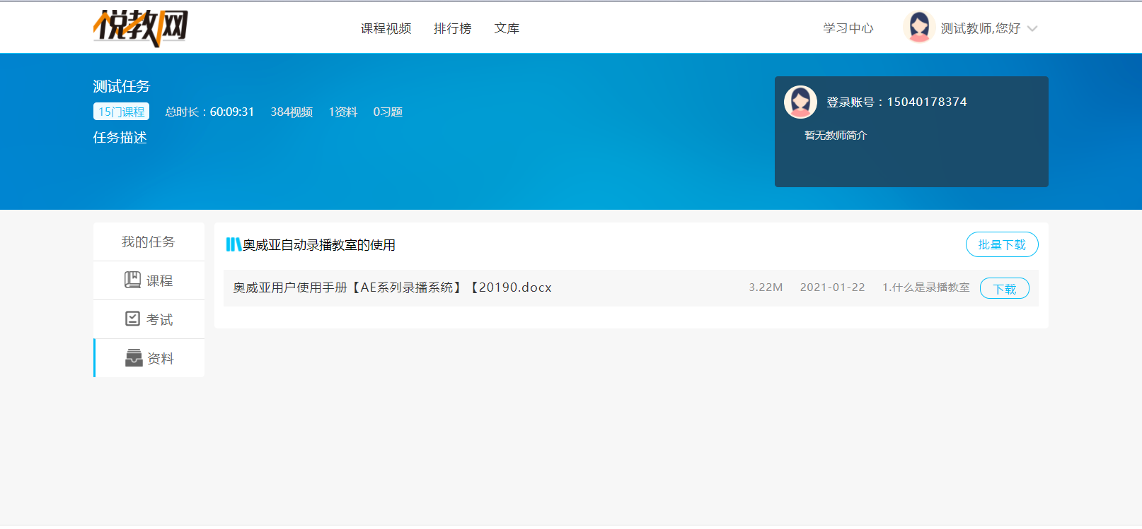Click the 课程 book icon in the sidebar

pos(132,280)
